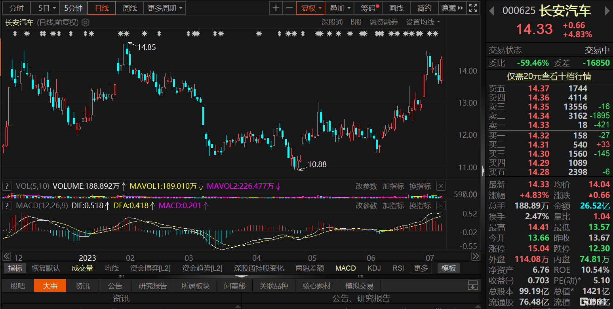Select 均线 indicator

(111, 268)
